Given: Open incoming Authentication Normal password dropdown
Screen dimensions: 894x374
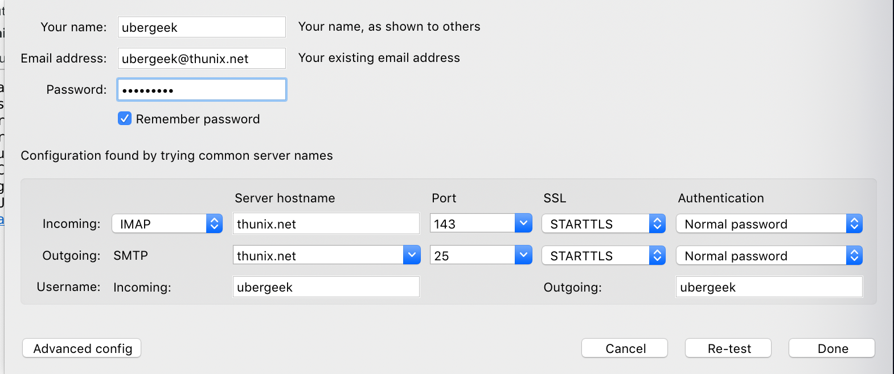Looking at the screenshot, I should 769,224.
